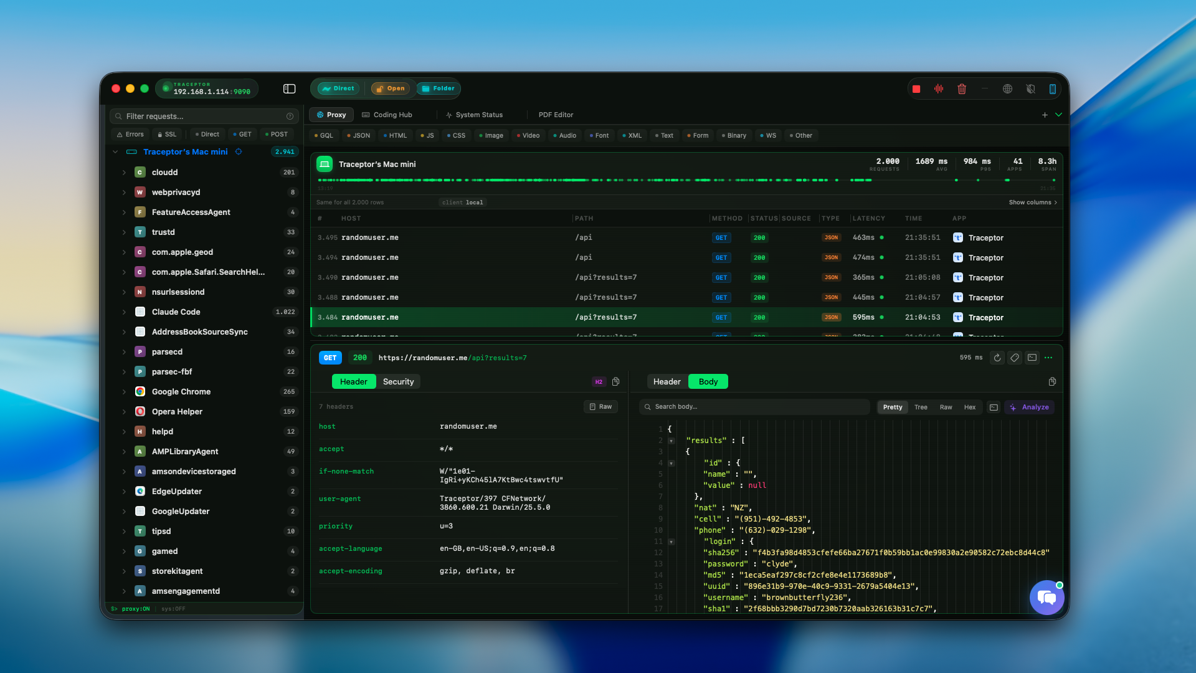Toggle the JSON type filter
The height and width of the screenshot is (673, 1196).
pyautogui.click(x=358, y=136)
